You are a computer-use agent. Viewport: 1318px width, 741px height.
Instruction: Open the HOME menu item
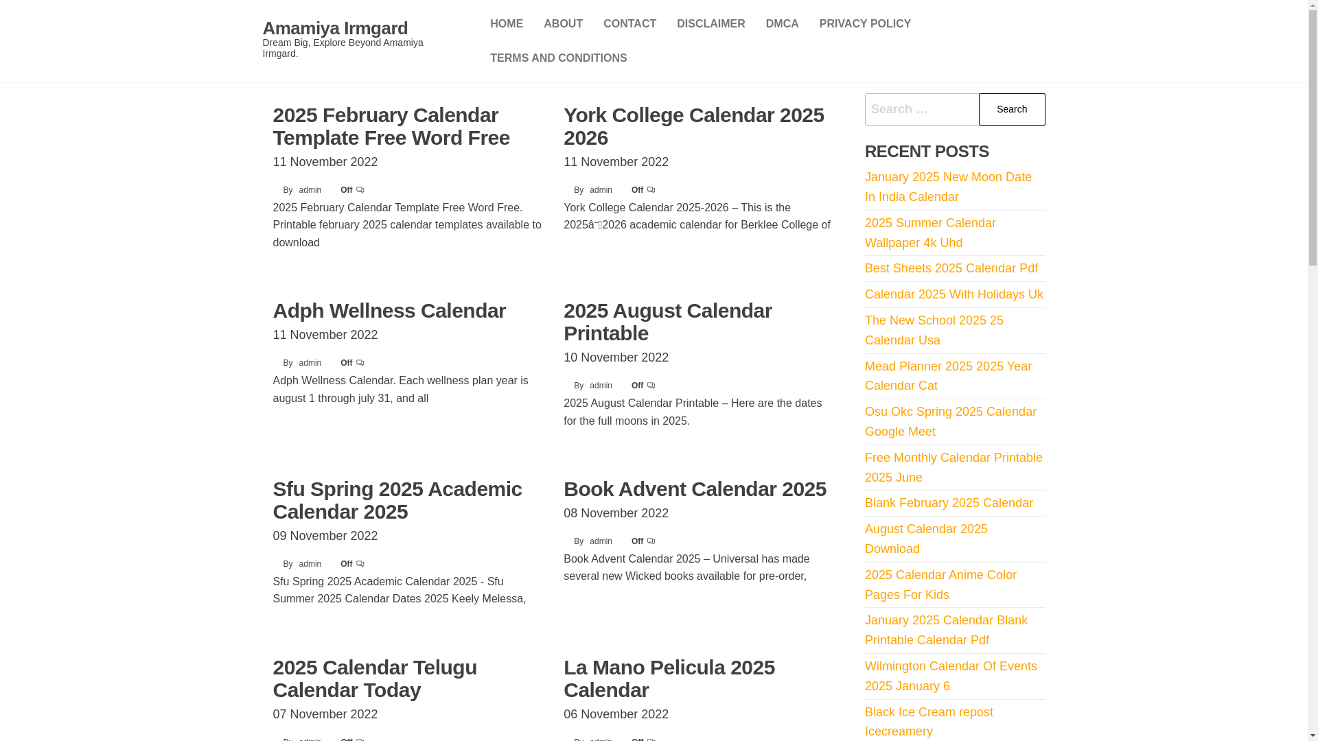[507, 24]
